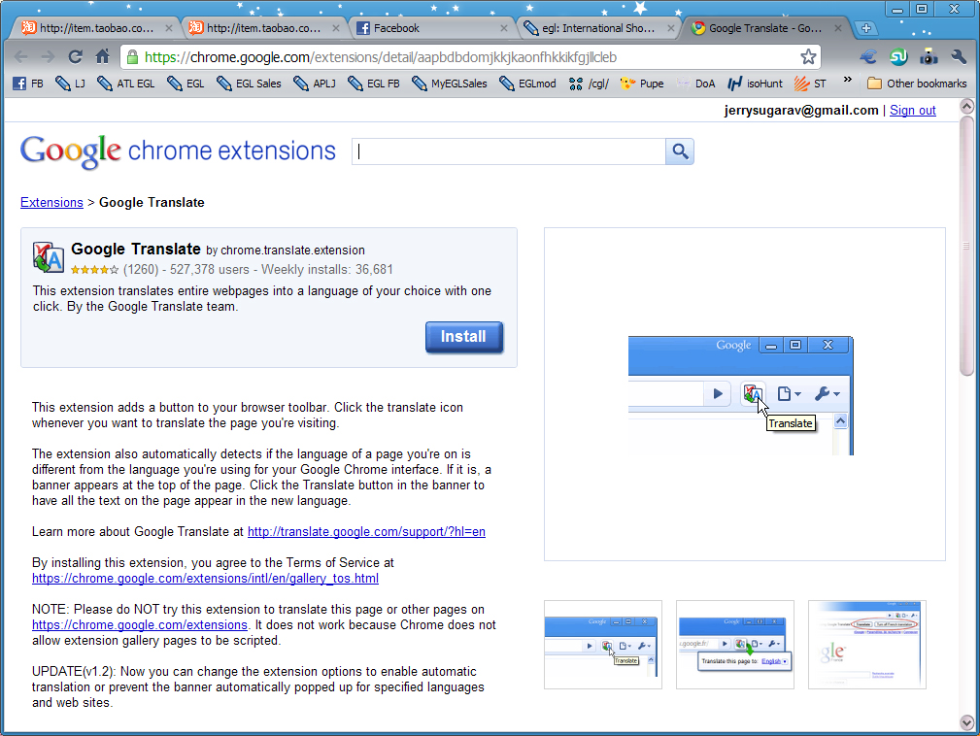
Task: Open the EGL FB bookmark
Action: (374, 84)
